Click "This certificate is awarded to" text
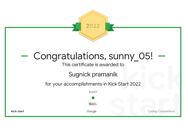Image resolution: width=188 pixels, height=133 pixels. [93, 65]
